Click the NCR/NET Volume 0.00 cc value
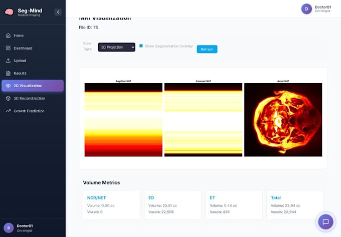The image size is (341, 237). (101, 205)
